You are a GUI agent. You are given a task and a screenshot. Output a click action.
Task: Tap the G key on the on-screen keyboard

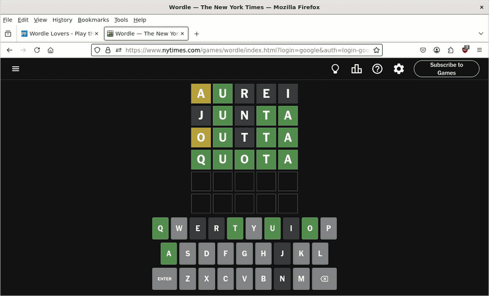click(x=244, y=254)
